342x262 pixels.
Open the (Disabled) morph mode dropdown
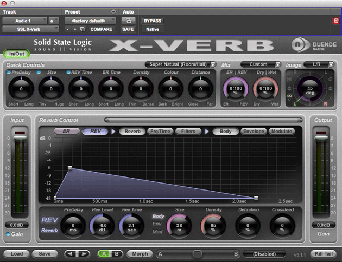264,254
